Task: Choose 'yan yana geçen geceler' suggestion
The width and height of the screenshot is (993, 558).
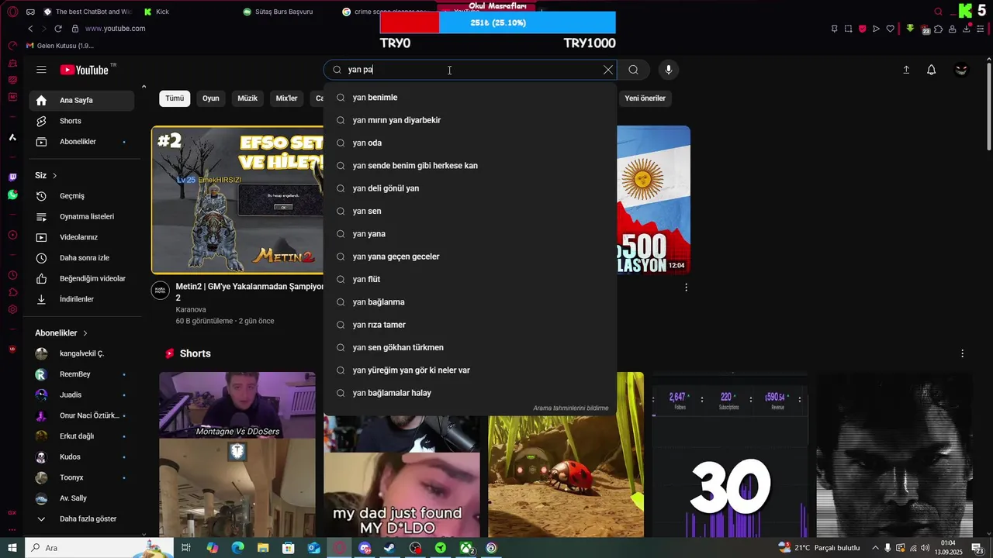Action: pos(470,257)
